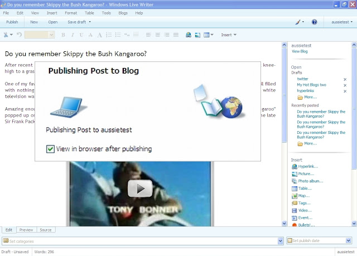357x256 pixels.
Task: Click the justify text icon
Action: (176, 35)
